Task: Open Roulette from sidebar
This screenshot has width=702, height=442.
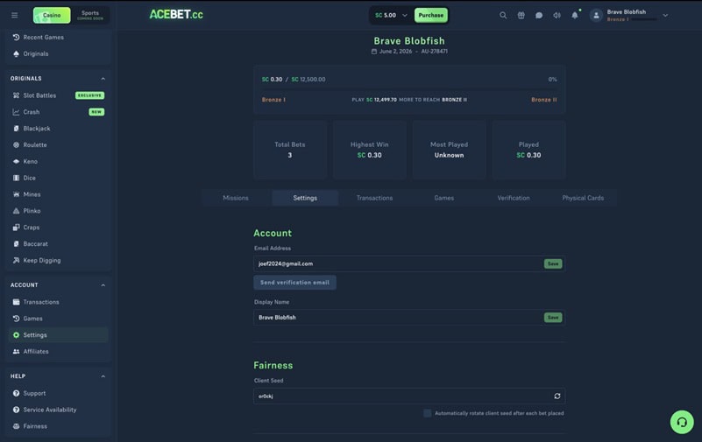Action: pos(58,144)
